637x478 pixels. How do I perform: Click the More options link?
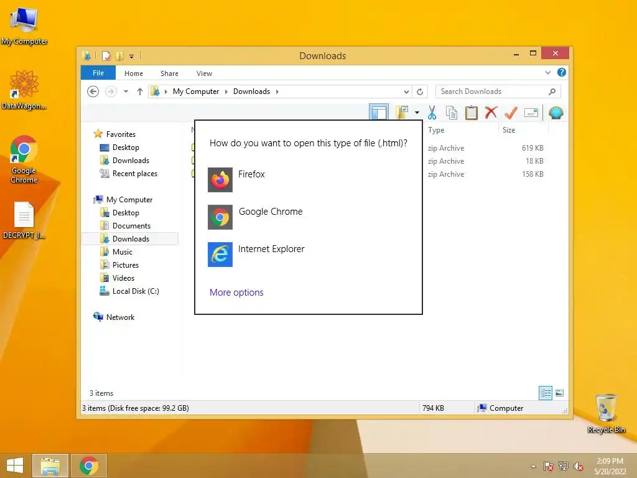point(236,293)
